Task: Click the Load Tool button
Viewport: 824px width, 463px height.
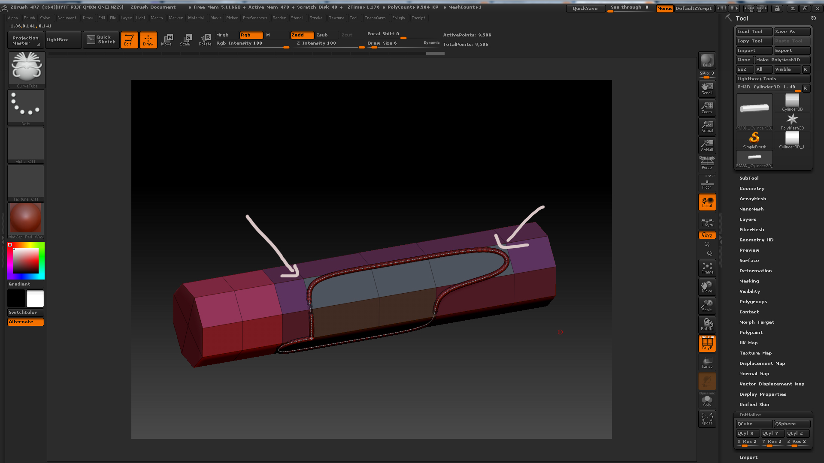Action: pyautogui.click(x=754, y=32)
